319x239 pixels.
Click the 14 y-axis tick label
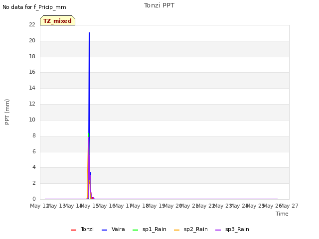point(32,88)
